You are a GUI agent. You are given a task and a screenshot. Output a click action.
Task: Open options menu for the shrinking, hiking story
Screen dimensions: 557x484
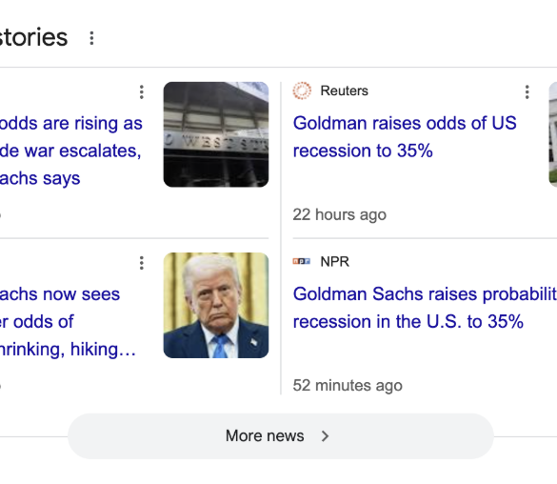(141, 263)
